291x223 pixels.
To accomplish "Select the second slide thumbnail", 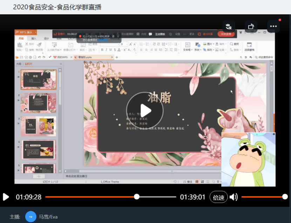I will coord(39,103).
